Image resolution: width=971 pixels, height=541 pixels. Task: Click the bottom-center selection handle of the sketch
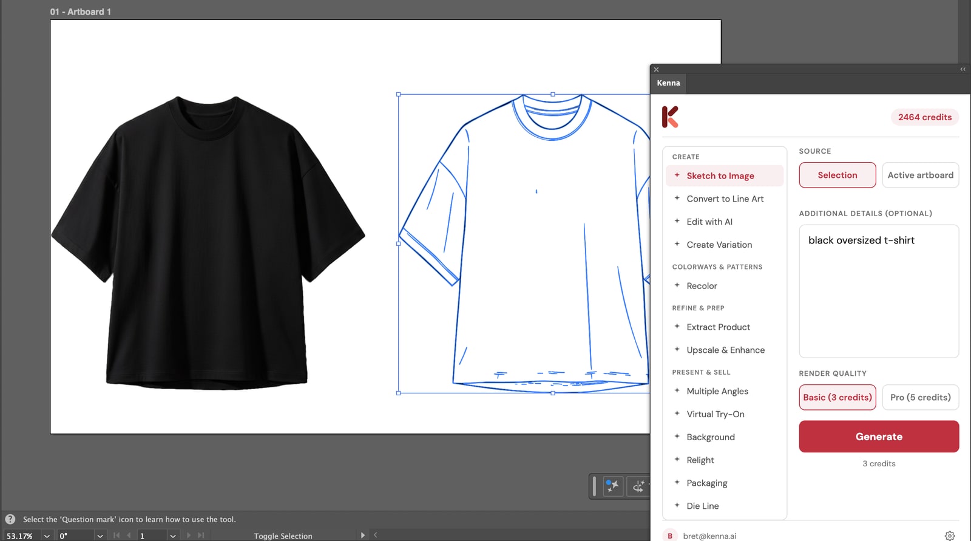click(552, 393)
